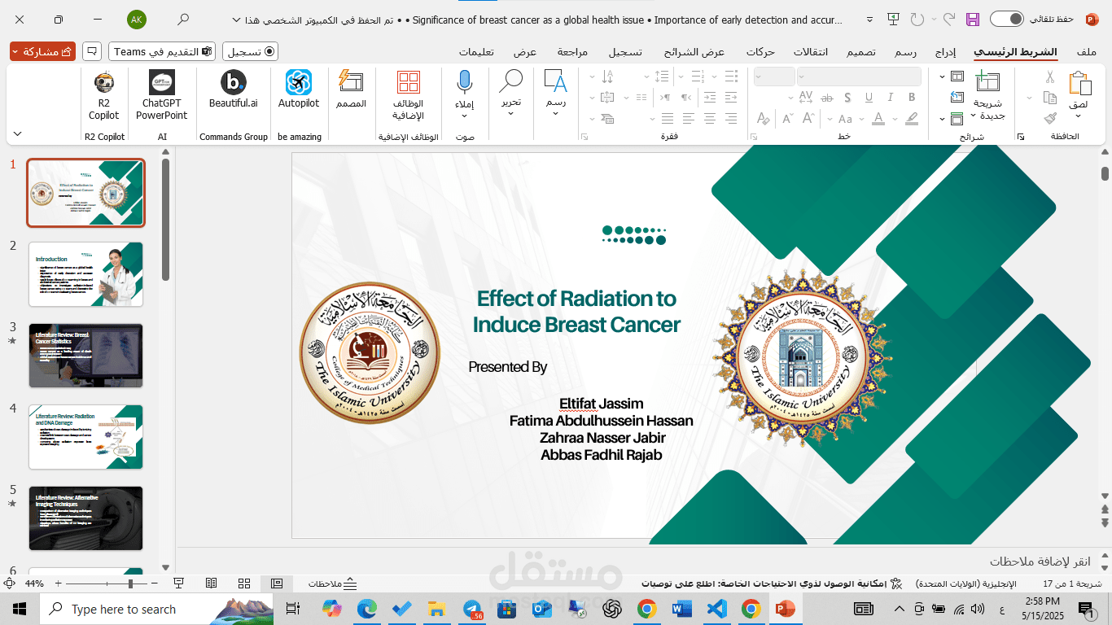This screenshot has height=625, width=1112.
Task: Toggle AutoSave (حفظ تلقائي) switch
Action: [x=1007, y=19]
